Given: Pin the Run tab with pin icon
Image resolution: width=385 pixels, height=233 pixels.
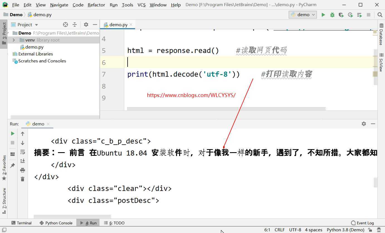Looking at the screenshot, I should [13, 166].
